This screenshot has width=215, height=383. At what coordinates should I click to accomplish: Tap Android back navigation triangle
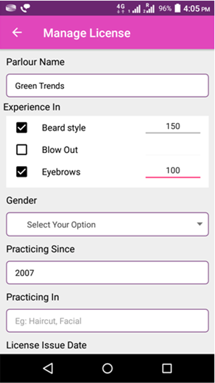coord(48,368)
